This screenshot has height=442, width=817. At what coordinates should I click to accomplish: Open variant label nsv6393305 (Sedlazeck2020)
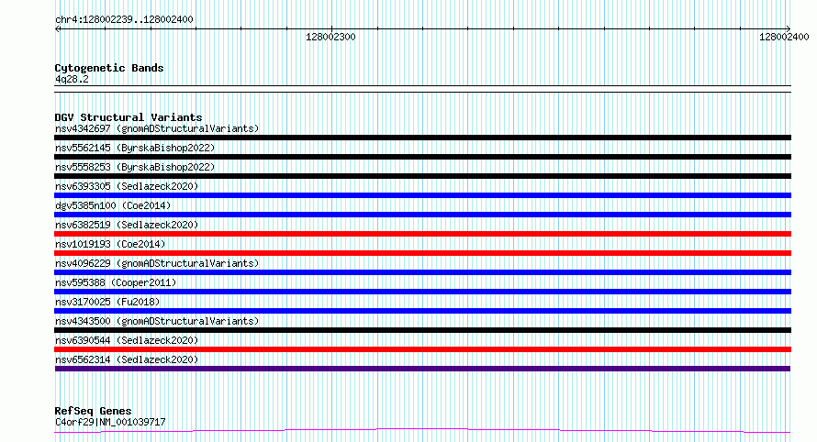pyautogui.click(x=127, y=186)
